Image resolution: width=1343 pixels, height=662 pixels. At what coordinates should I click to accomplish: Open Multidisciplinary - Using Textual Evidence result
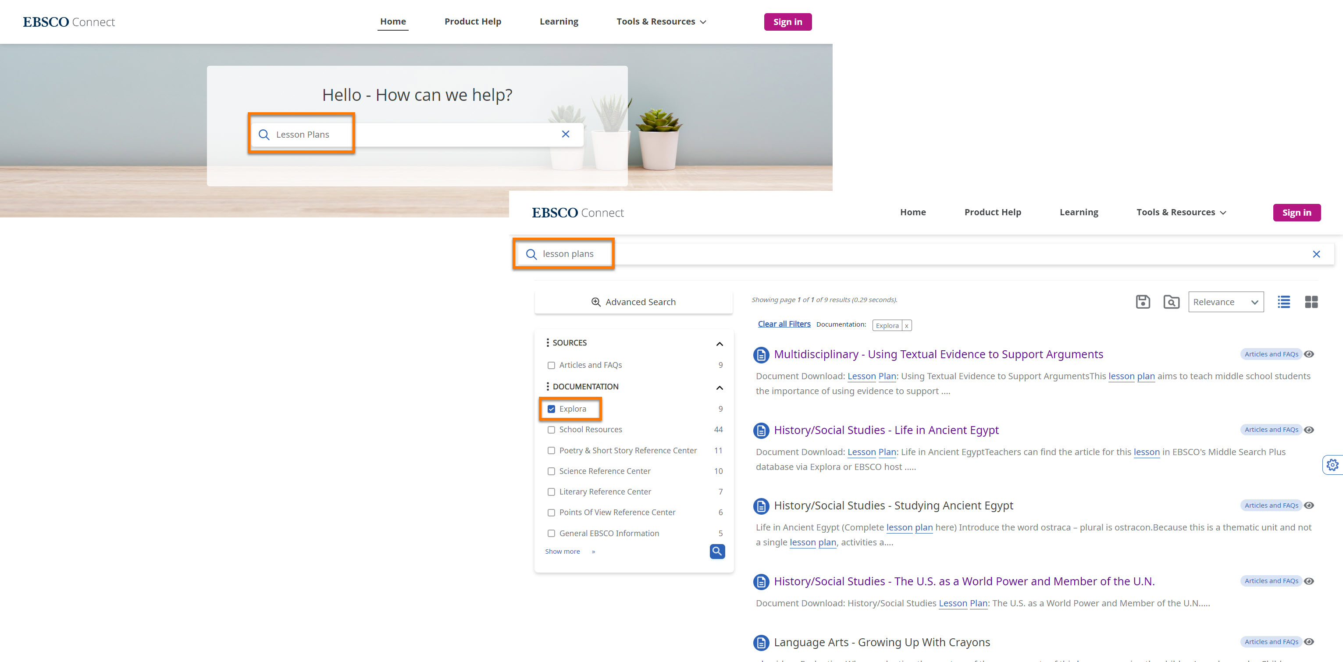[x=938, y=355]
